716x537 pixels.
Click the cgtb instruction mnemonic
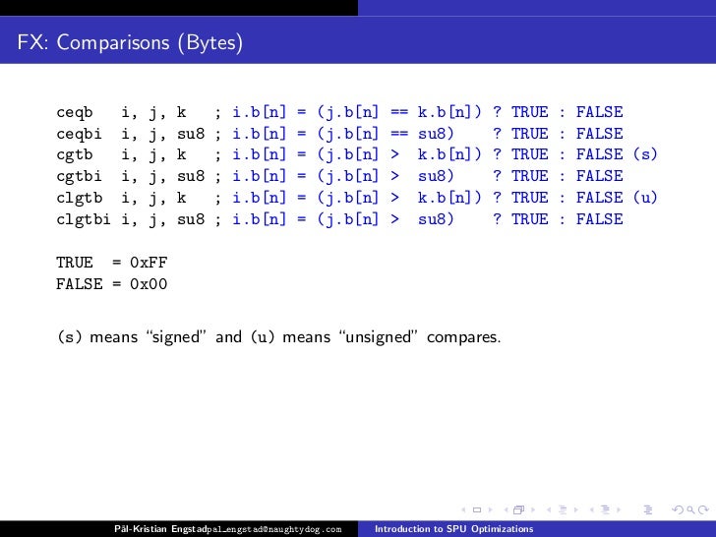tap(75, 154)
